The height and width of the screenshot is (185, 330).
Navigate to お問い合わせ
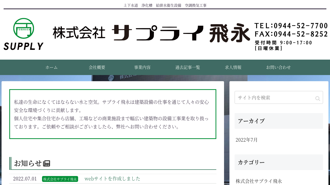tap(278, 67)
